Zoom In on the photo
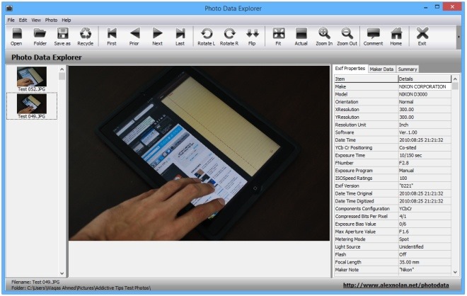Viewport: 467px width, 296px height. point(324,37)
